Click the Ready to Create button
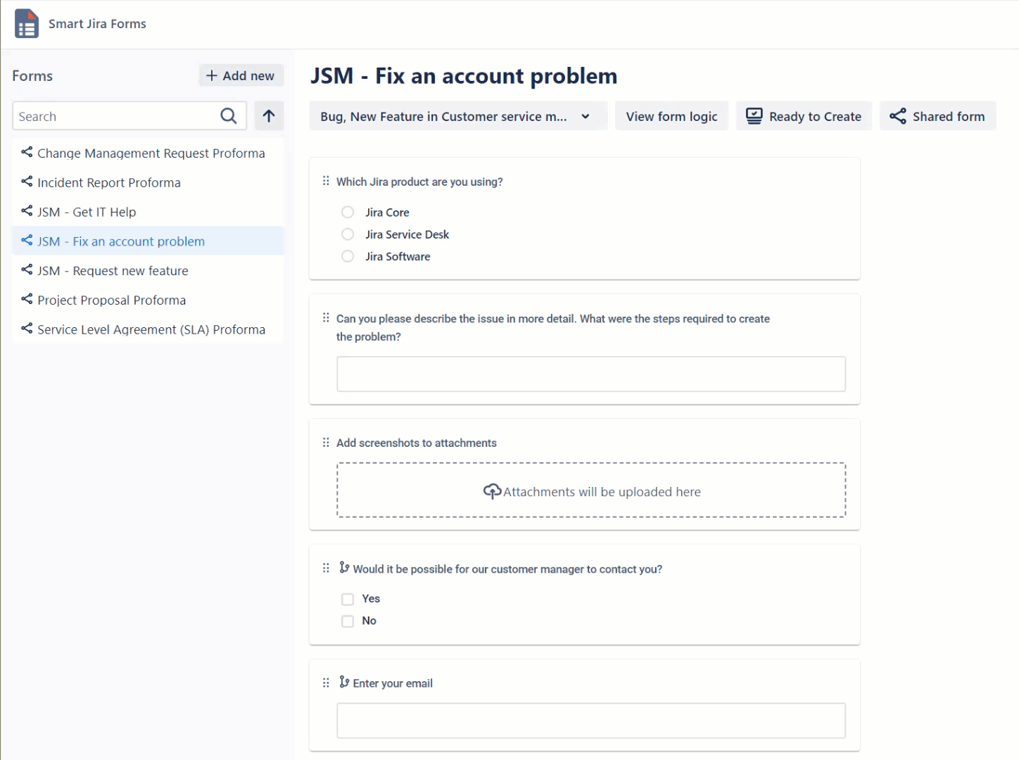The width and height of the screenshot is (1019, 760). (x=804, y=116)
